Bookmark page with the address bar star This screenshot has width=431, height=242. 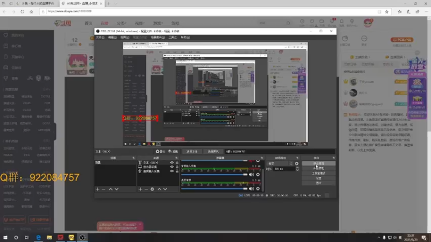(x=387, y=11)
